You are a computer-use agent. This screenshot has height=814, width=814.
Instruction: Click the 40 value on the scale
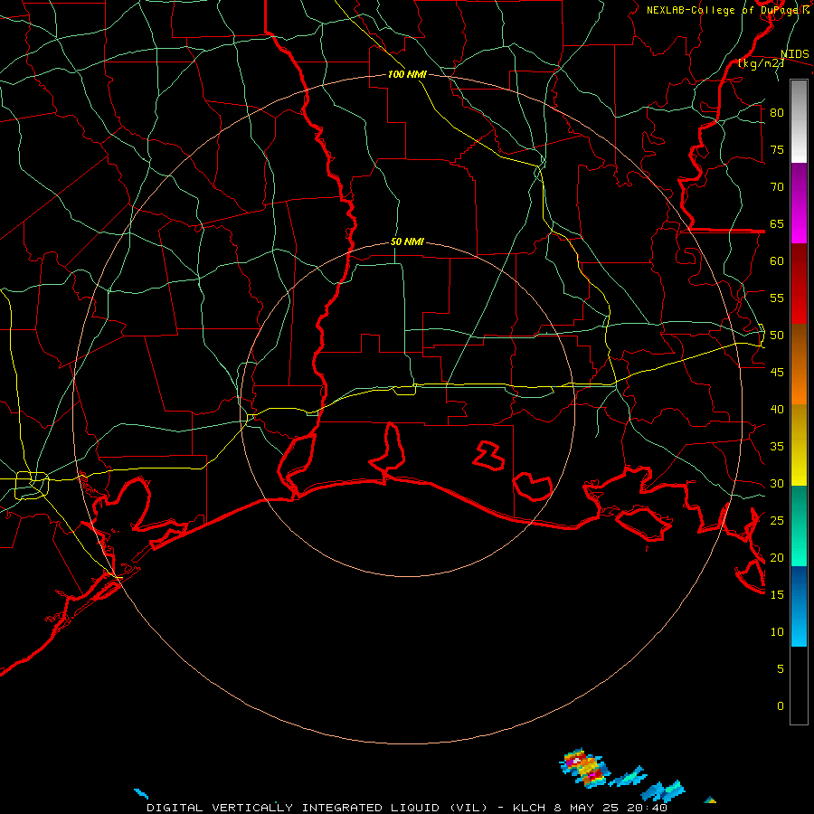point(777,409)
